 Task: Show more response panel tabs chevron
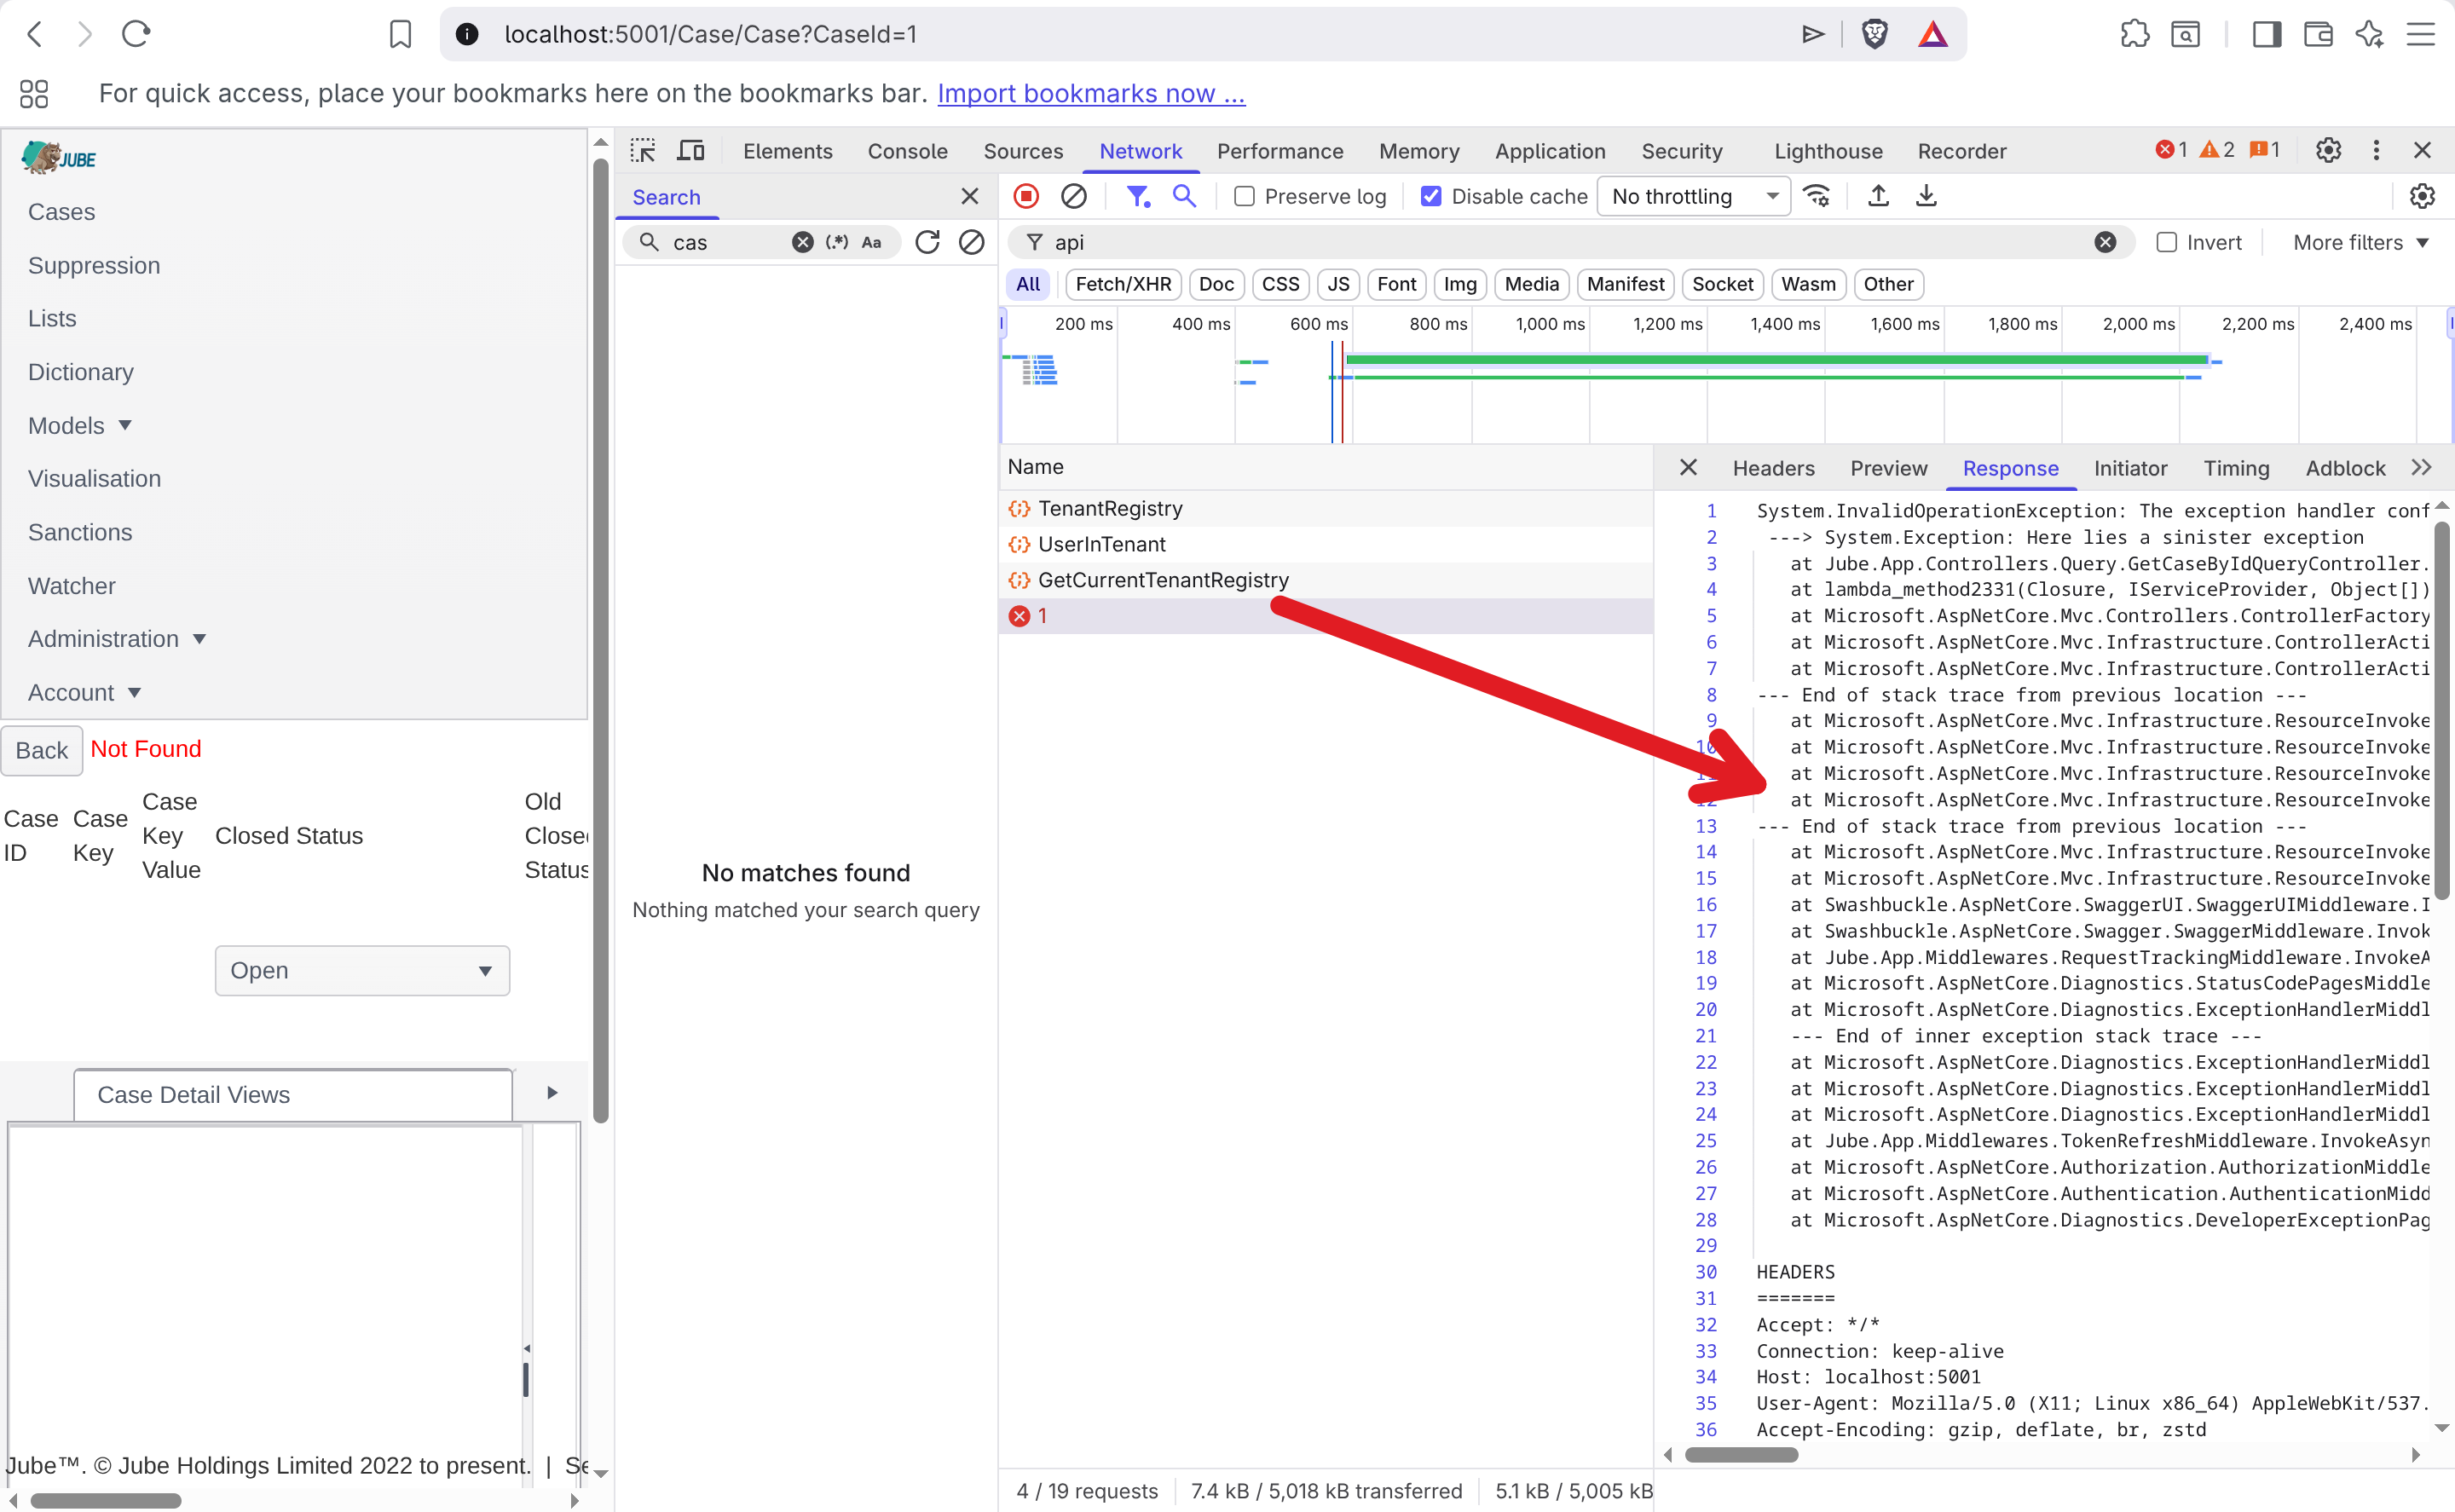pos(2421,467)
